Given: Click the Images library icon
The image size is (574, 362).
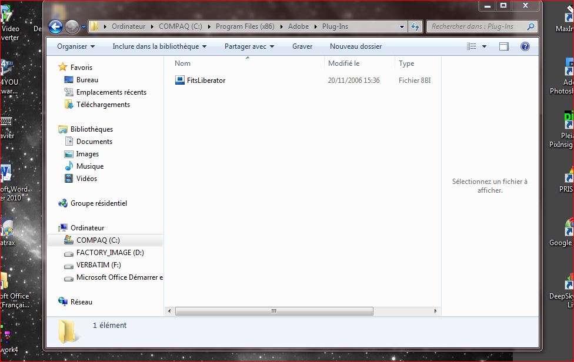Looking at the screenshot, I should [69, 154].
